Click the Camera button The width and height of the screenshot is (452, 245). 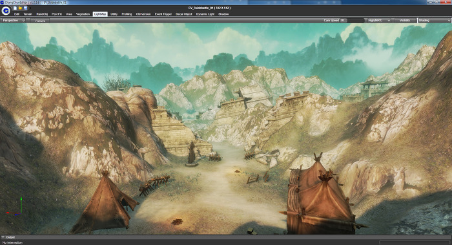tap(40, 21)
